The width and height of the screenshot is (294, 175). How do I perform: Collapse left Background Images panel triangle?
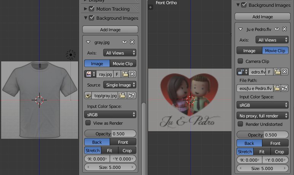click(86, 18)
